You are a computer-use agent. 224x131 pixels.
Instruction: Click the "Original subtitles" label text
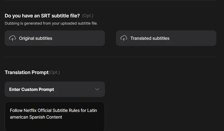35,38
